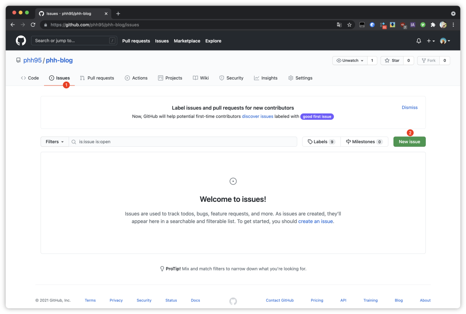The height and width of the screenshot is (314, 466).
Task: Open the plus create-new dropdown
Action: point(430,41)
